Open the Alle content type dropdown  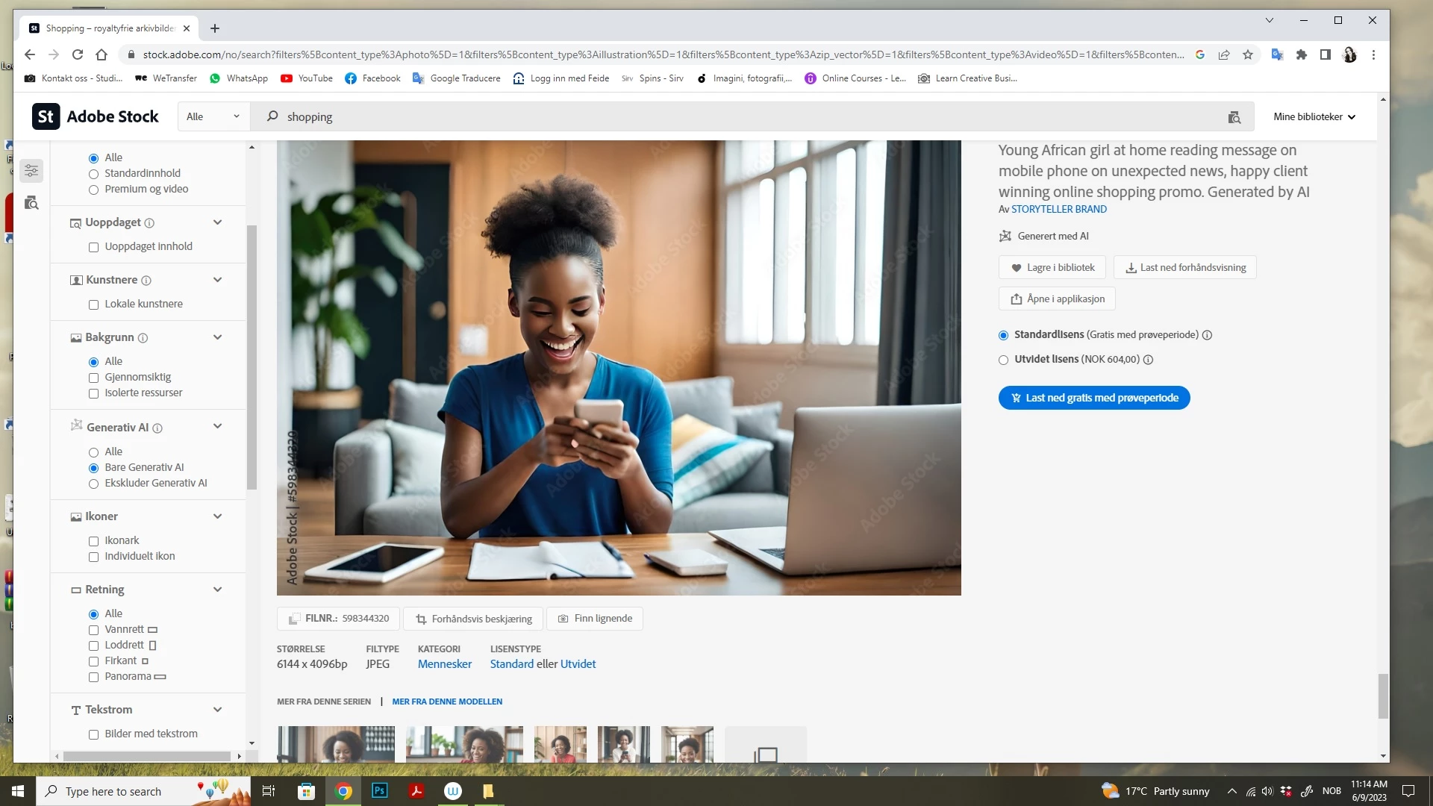[213, 116]
